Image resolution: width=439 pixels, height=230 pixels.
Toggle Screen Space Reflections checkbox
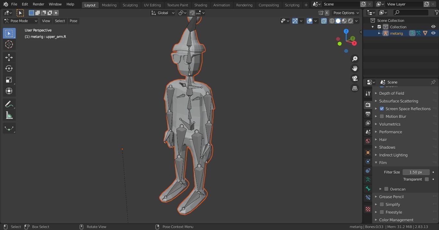(x=382, y=109)
